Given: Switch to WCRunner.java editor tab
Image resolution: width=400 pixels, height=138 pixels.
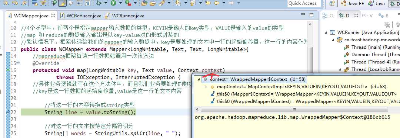Looking at the screenshot, I should 125,16.
